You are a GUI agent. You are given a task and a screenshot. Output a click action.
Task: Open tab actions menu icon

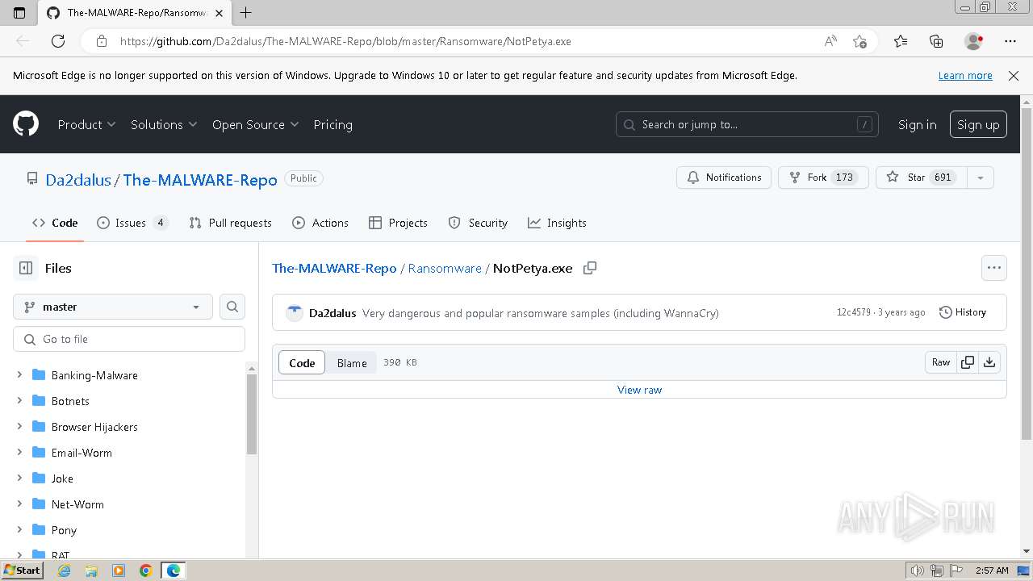(x=19, y=12)
